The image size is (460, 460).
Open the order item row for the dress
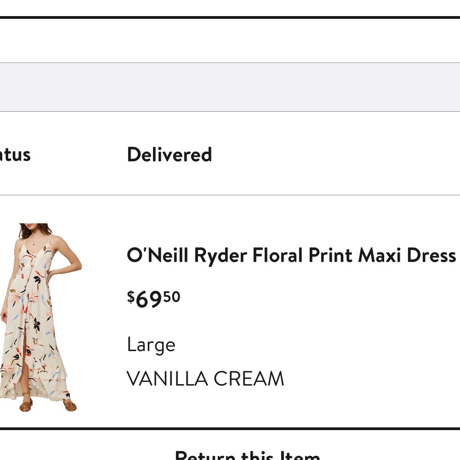pos(230,317)
